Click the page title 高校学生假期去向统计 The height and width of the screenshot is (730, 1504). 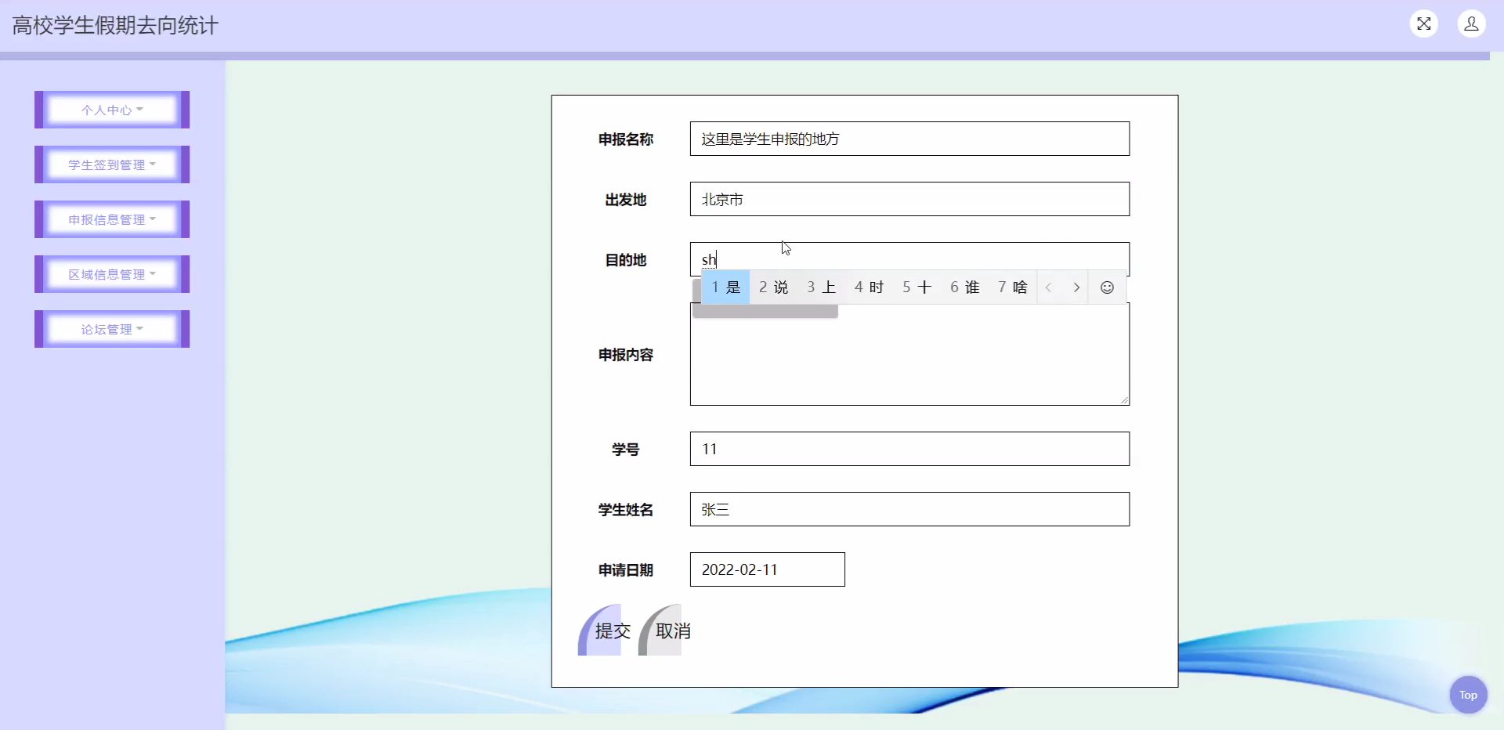[115, 25]
